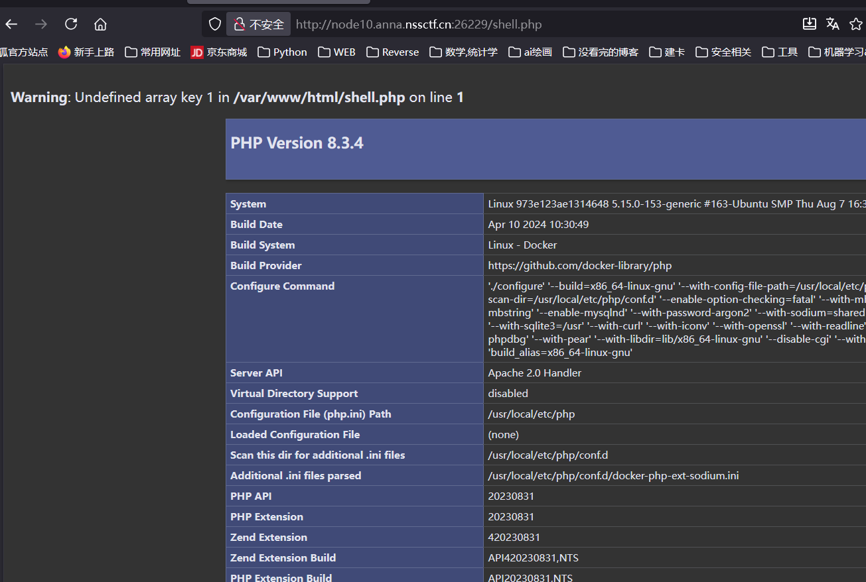Open the Reverse bookmark folder

click(393, 52)
